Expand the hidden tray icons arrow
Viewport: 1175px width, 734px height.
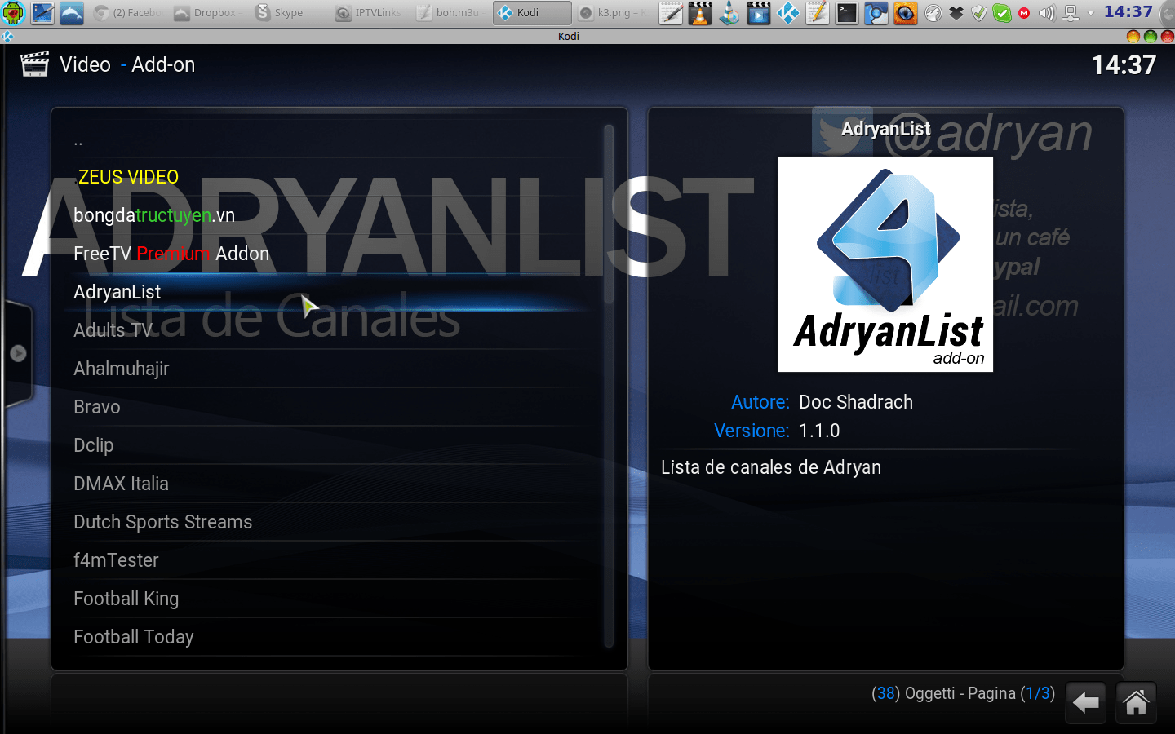pos(1090,13)
